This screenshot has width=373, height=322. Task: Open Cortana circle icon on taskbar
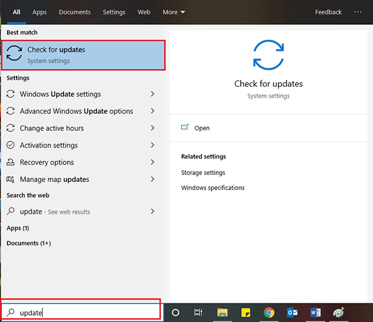tap(175, 313)
